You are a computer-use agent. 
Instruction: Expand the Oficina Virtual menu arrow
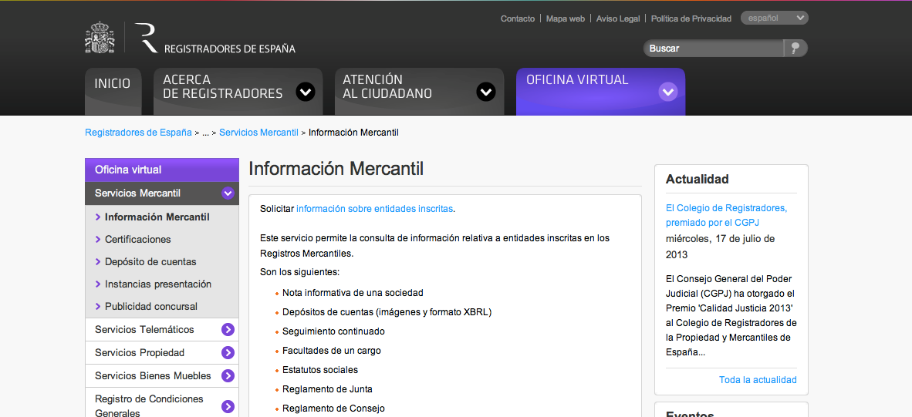[667, 92]
